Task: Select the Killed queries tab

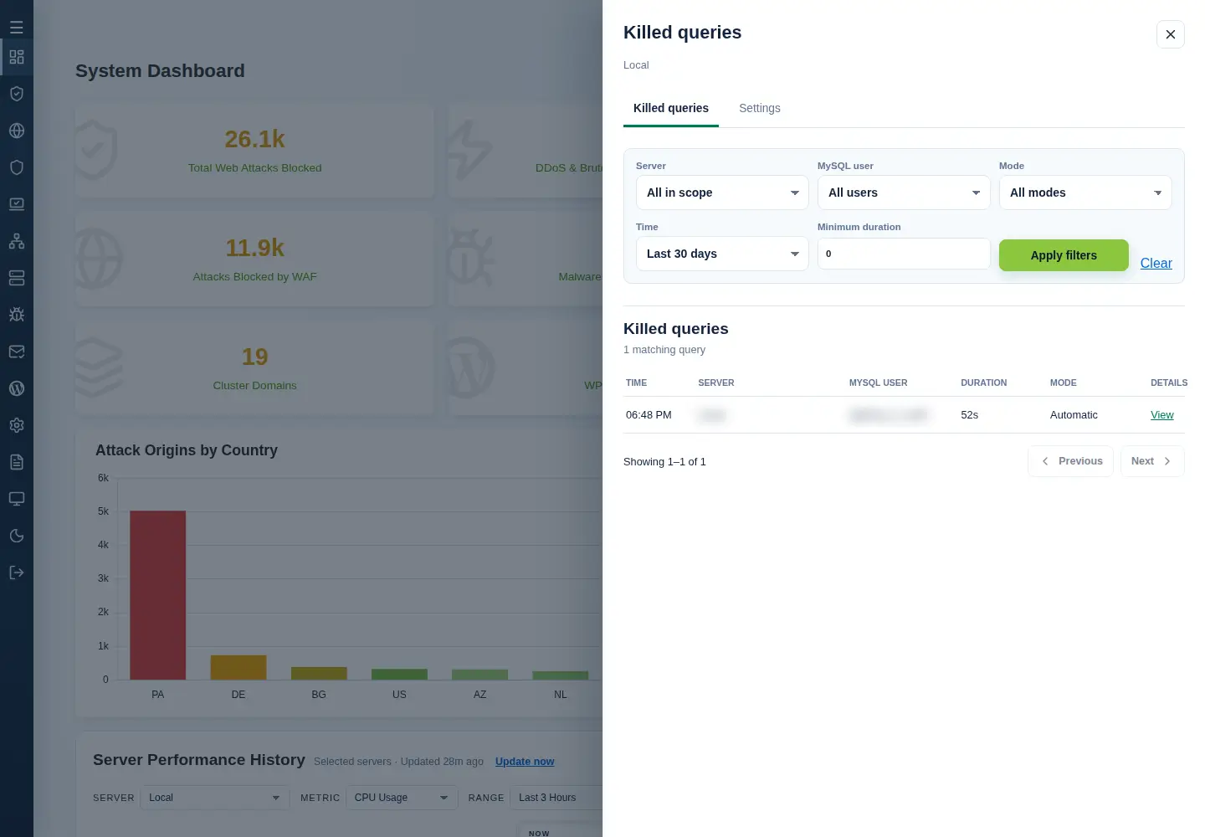Action: point(670,108)
